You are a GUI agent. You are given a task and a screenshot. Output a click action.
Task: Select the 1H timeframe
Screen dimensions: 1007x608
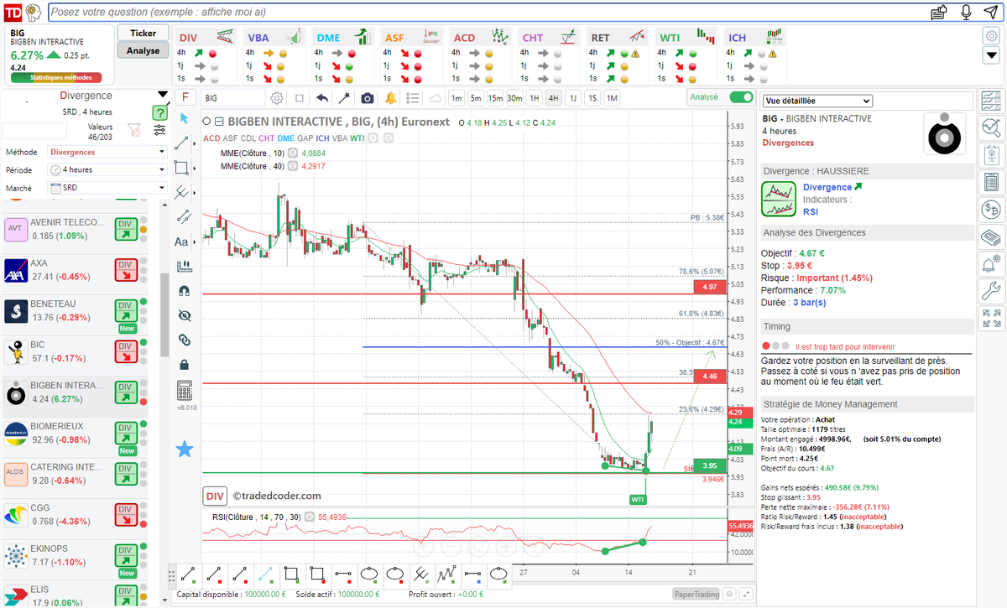click(x=534, y=97)
